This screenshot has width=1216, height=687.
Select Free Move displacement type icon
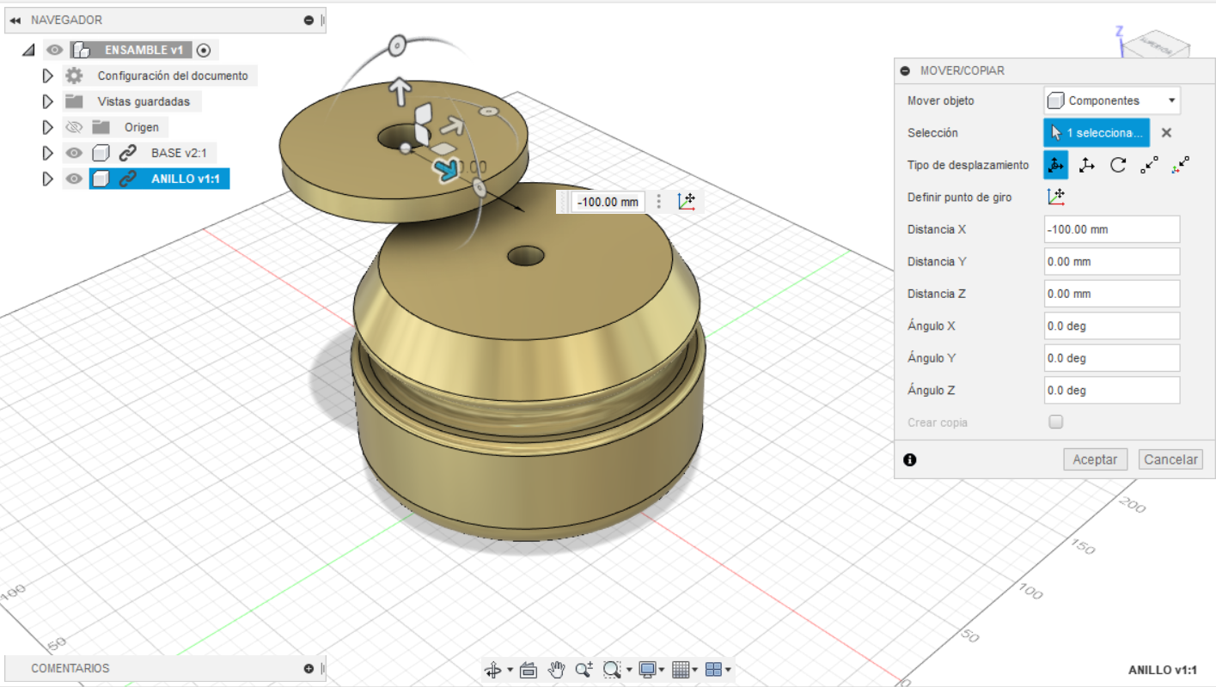(x=1056, y=165)
